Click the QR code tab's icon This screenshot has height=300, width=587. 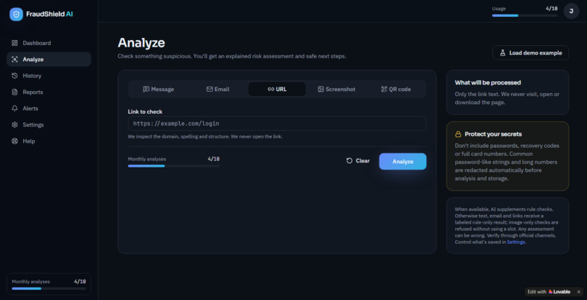click(384, 90)
